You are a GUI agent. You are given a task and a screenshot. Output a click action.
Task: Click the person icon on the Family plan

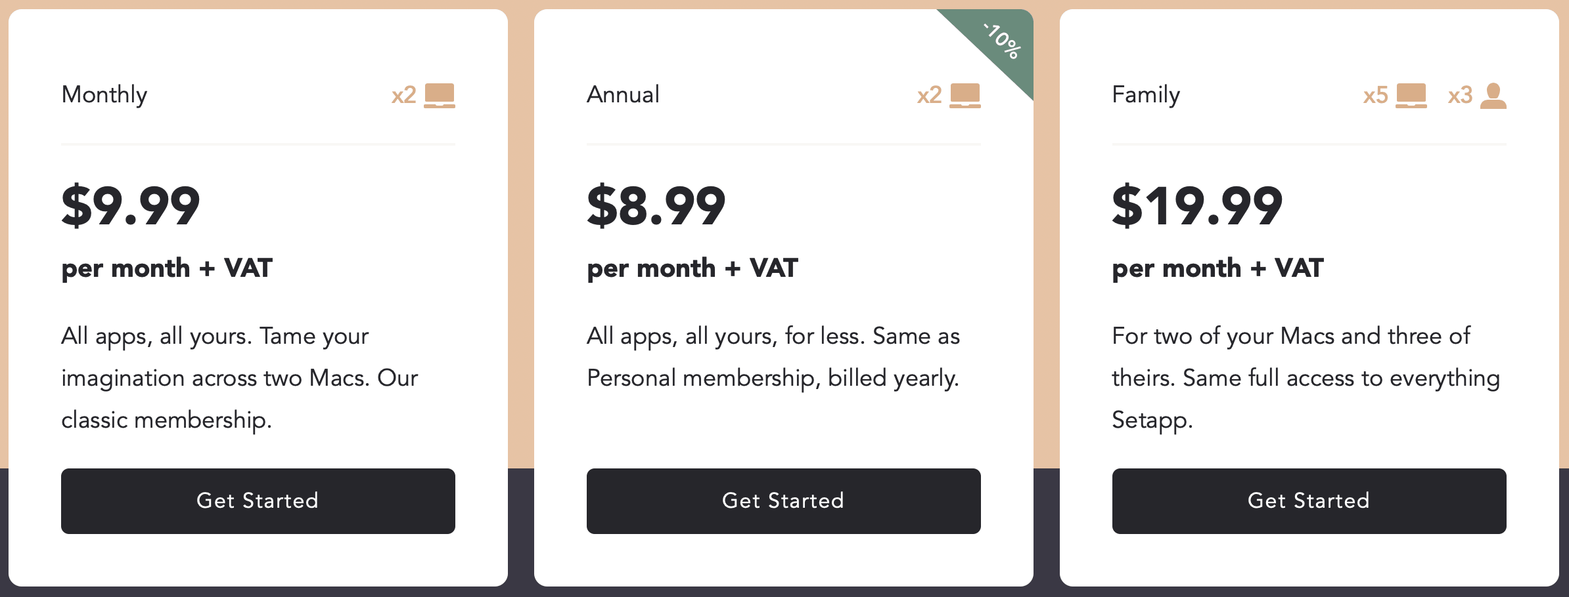point(1493,96)
